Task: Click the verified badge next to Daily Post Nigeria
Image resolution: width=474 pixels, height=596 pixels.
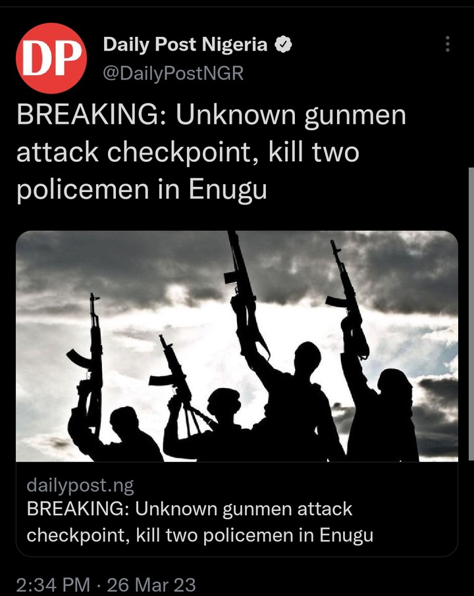Action: click(283, 45)
